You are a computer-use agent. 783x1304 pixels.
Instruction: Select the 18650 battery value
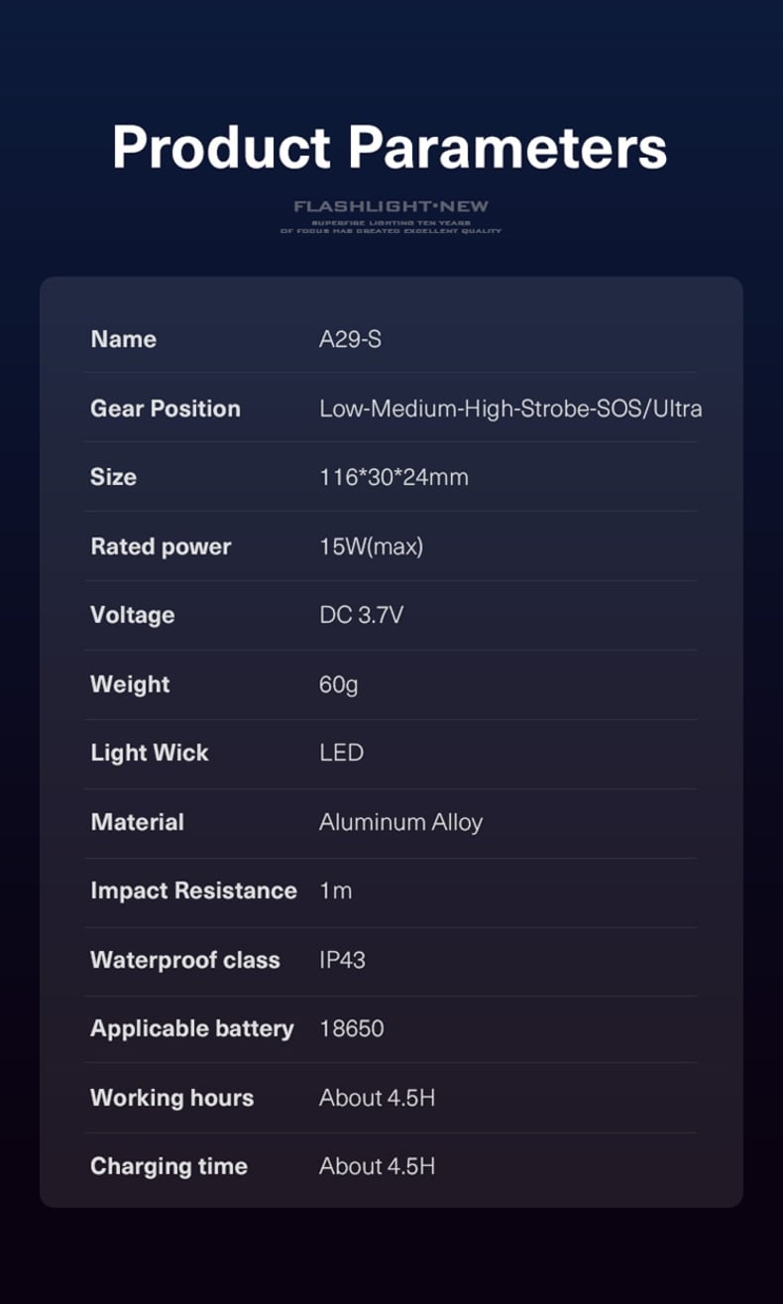(x=351, y=1028)
